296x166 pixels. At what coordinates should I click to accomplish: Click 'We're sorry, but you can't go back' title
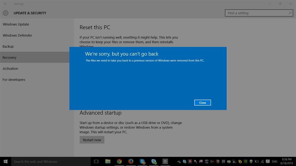click(122, 54)
